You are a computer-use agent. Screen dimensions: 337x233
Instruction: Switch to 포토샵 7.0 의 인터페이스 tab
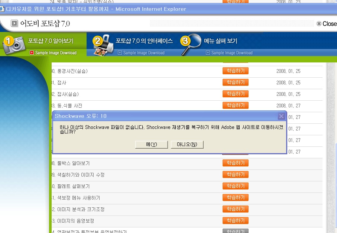tap(144, 41)
